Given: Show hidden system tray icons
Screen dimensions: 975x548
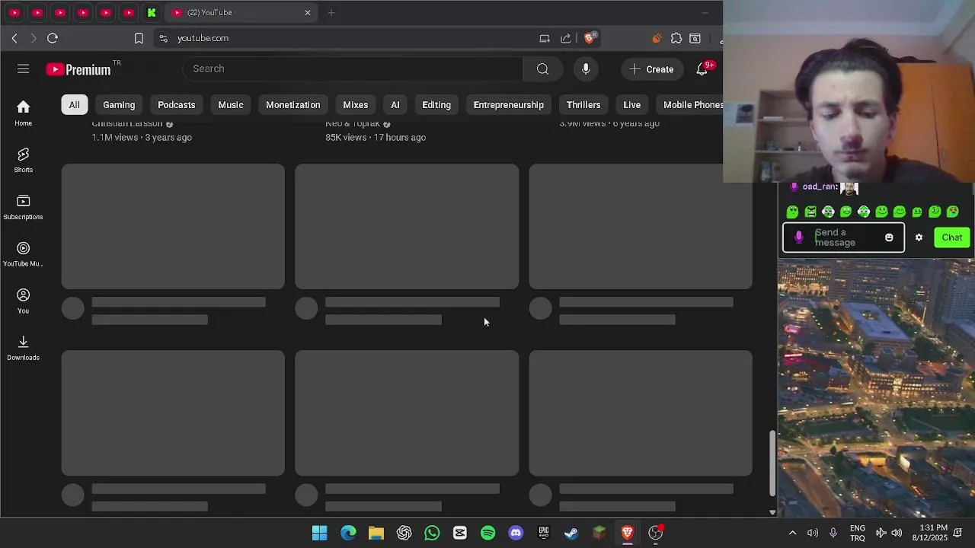Looking at the screenshot, I should (x=792, y=533).
